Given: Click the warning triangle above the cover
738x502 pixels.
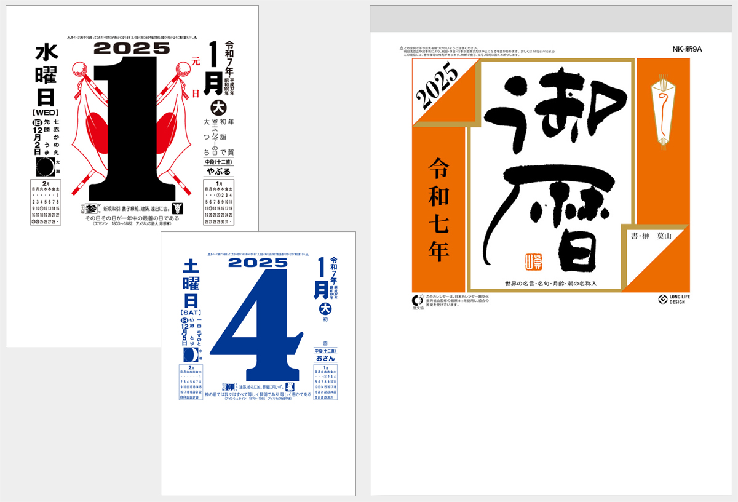Looking at the screenshot, I should 402,47.
